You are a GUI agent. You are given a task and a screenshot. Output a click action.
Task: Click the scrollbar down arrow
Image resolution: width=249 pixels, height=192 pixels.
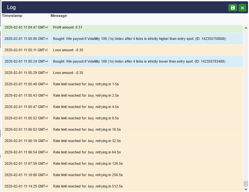click(246, 189)
